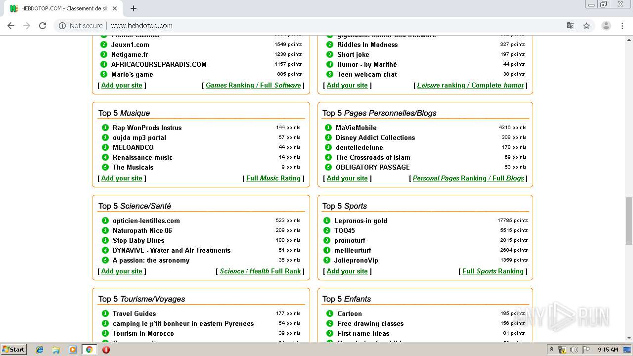Open The Crossroads of Islam entry
Viewport: 633px width, 356px height.
(x=373, y=157)
